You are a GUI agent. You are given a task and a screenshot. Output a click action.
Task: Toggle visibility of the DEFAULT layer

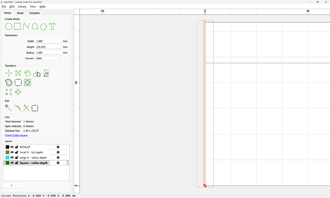(x=12, y=147)
